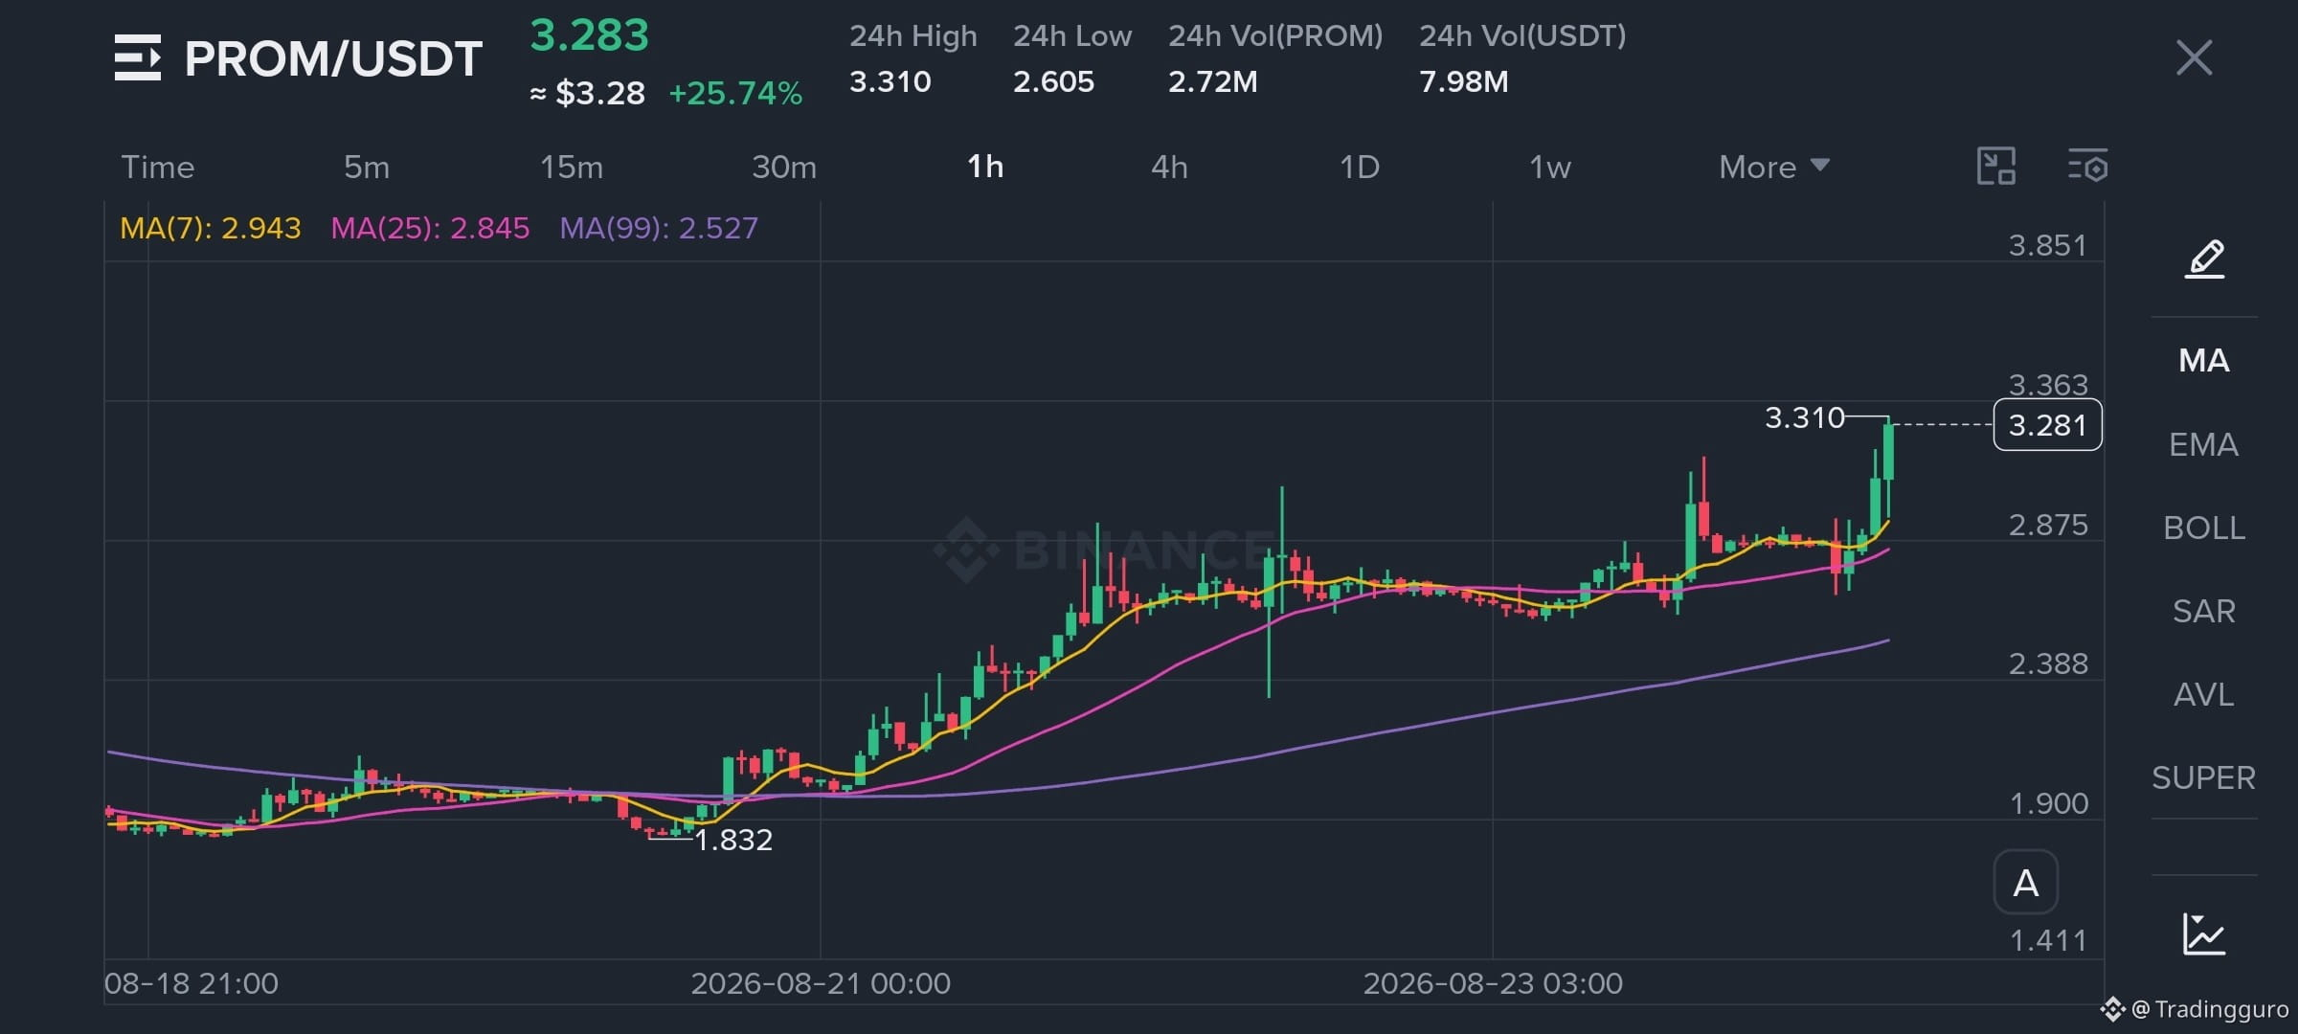Tap the PROM/USDT pair title
2298x1034 pixels.
[333, 59]
